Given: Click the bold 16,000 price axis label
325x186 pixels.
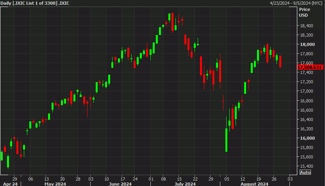Looking at the screenshot, I should click(x=307, y=138).
